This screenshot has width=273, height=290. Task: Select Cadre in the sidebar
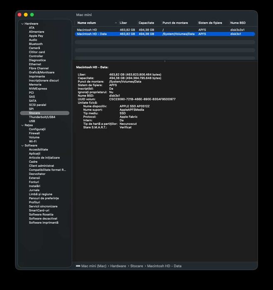click(x=33, y=162)
